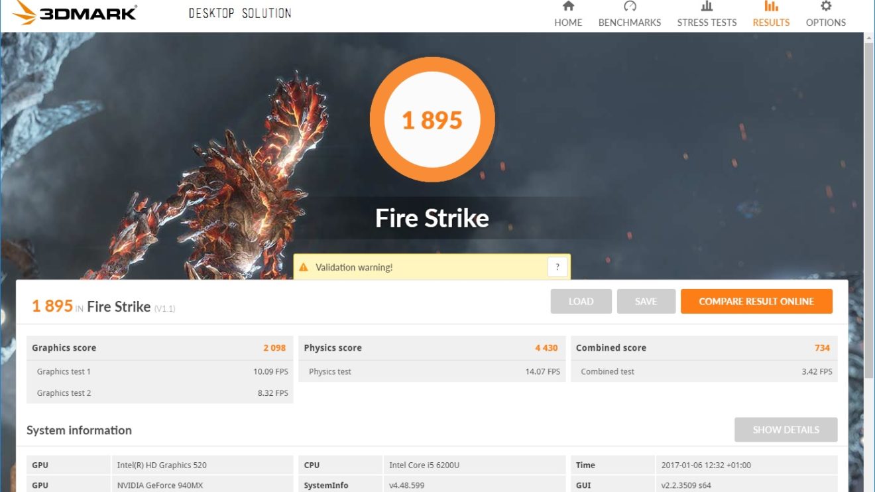This screenshot has height=492, width=875.
Task: Open the Options tab
Action: pos(826,15)
